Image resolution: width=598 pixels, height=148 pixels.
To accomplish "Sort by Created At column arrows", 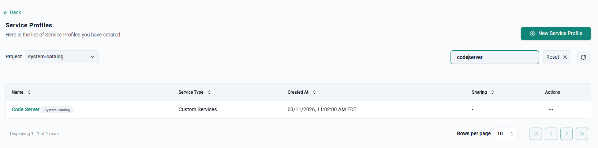I will [x=314, y=92].
